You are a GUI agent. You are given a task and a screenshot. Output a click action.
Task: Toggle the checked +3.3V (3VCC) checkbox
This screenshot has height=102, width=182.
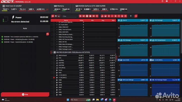[54, 78]
